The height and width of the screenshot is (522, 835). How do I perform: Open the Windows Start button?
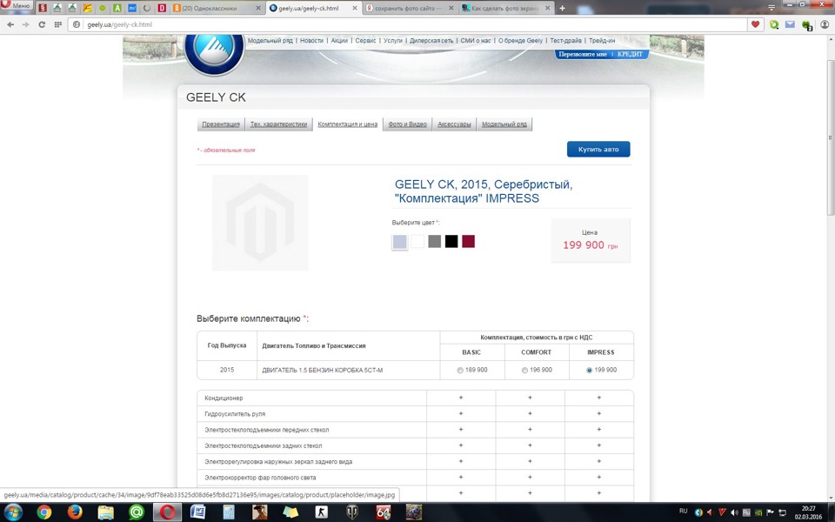[x=13, y=512]
